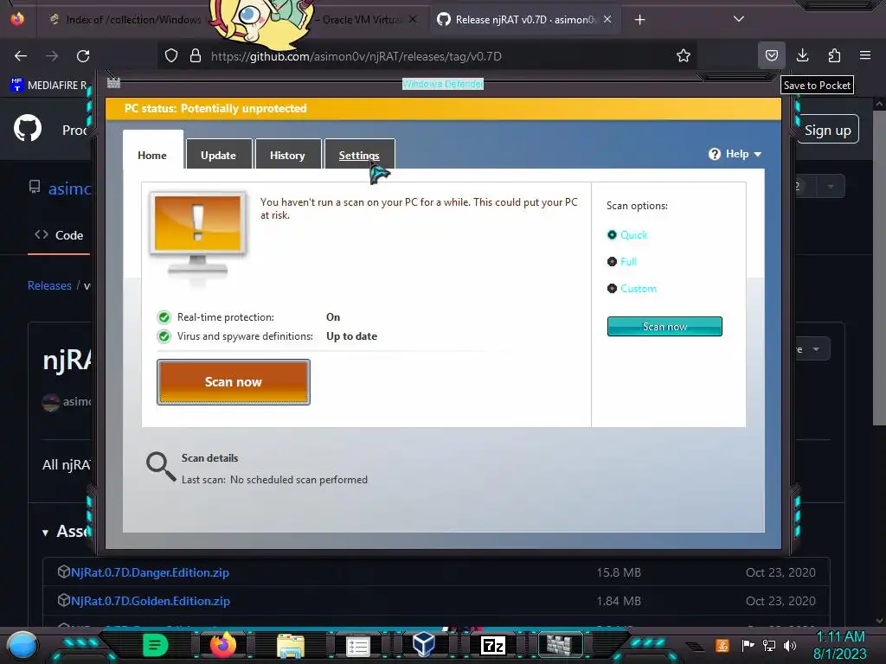Click the Java tray icon
Image resolution: width=886 pixels, height=664 pixels.
point(722,645)
